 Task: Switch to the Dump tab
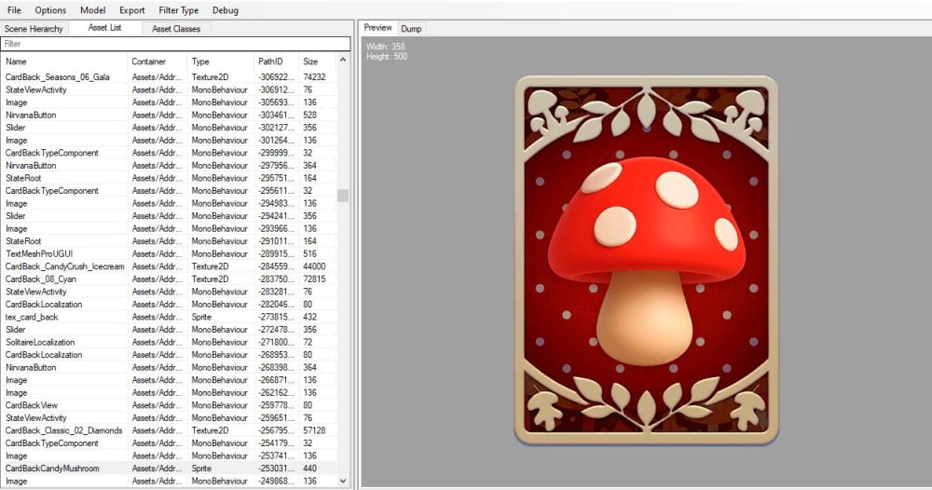(411, 29)
